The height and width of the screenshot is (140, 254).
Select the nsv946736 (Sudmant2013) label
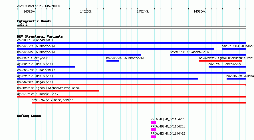click(190, 52)
